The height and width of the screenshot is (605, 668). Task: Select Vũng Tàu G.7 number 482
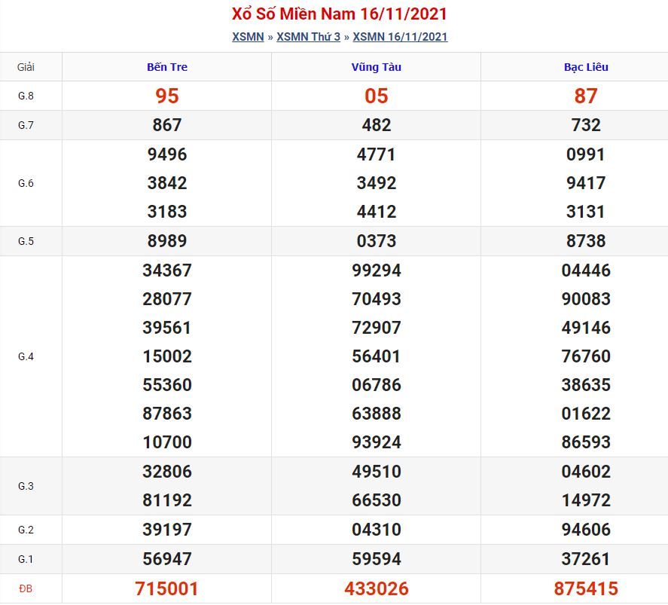pos(377,125)
